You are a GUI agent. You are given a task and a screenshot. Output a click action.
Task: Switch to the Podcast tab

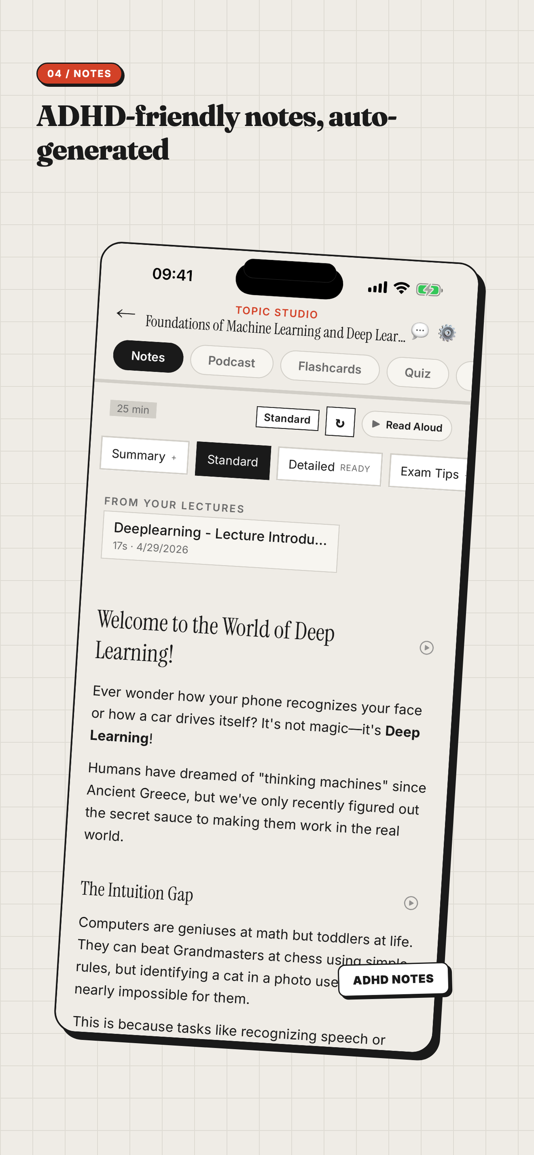[232, 361]
